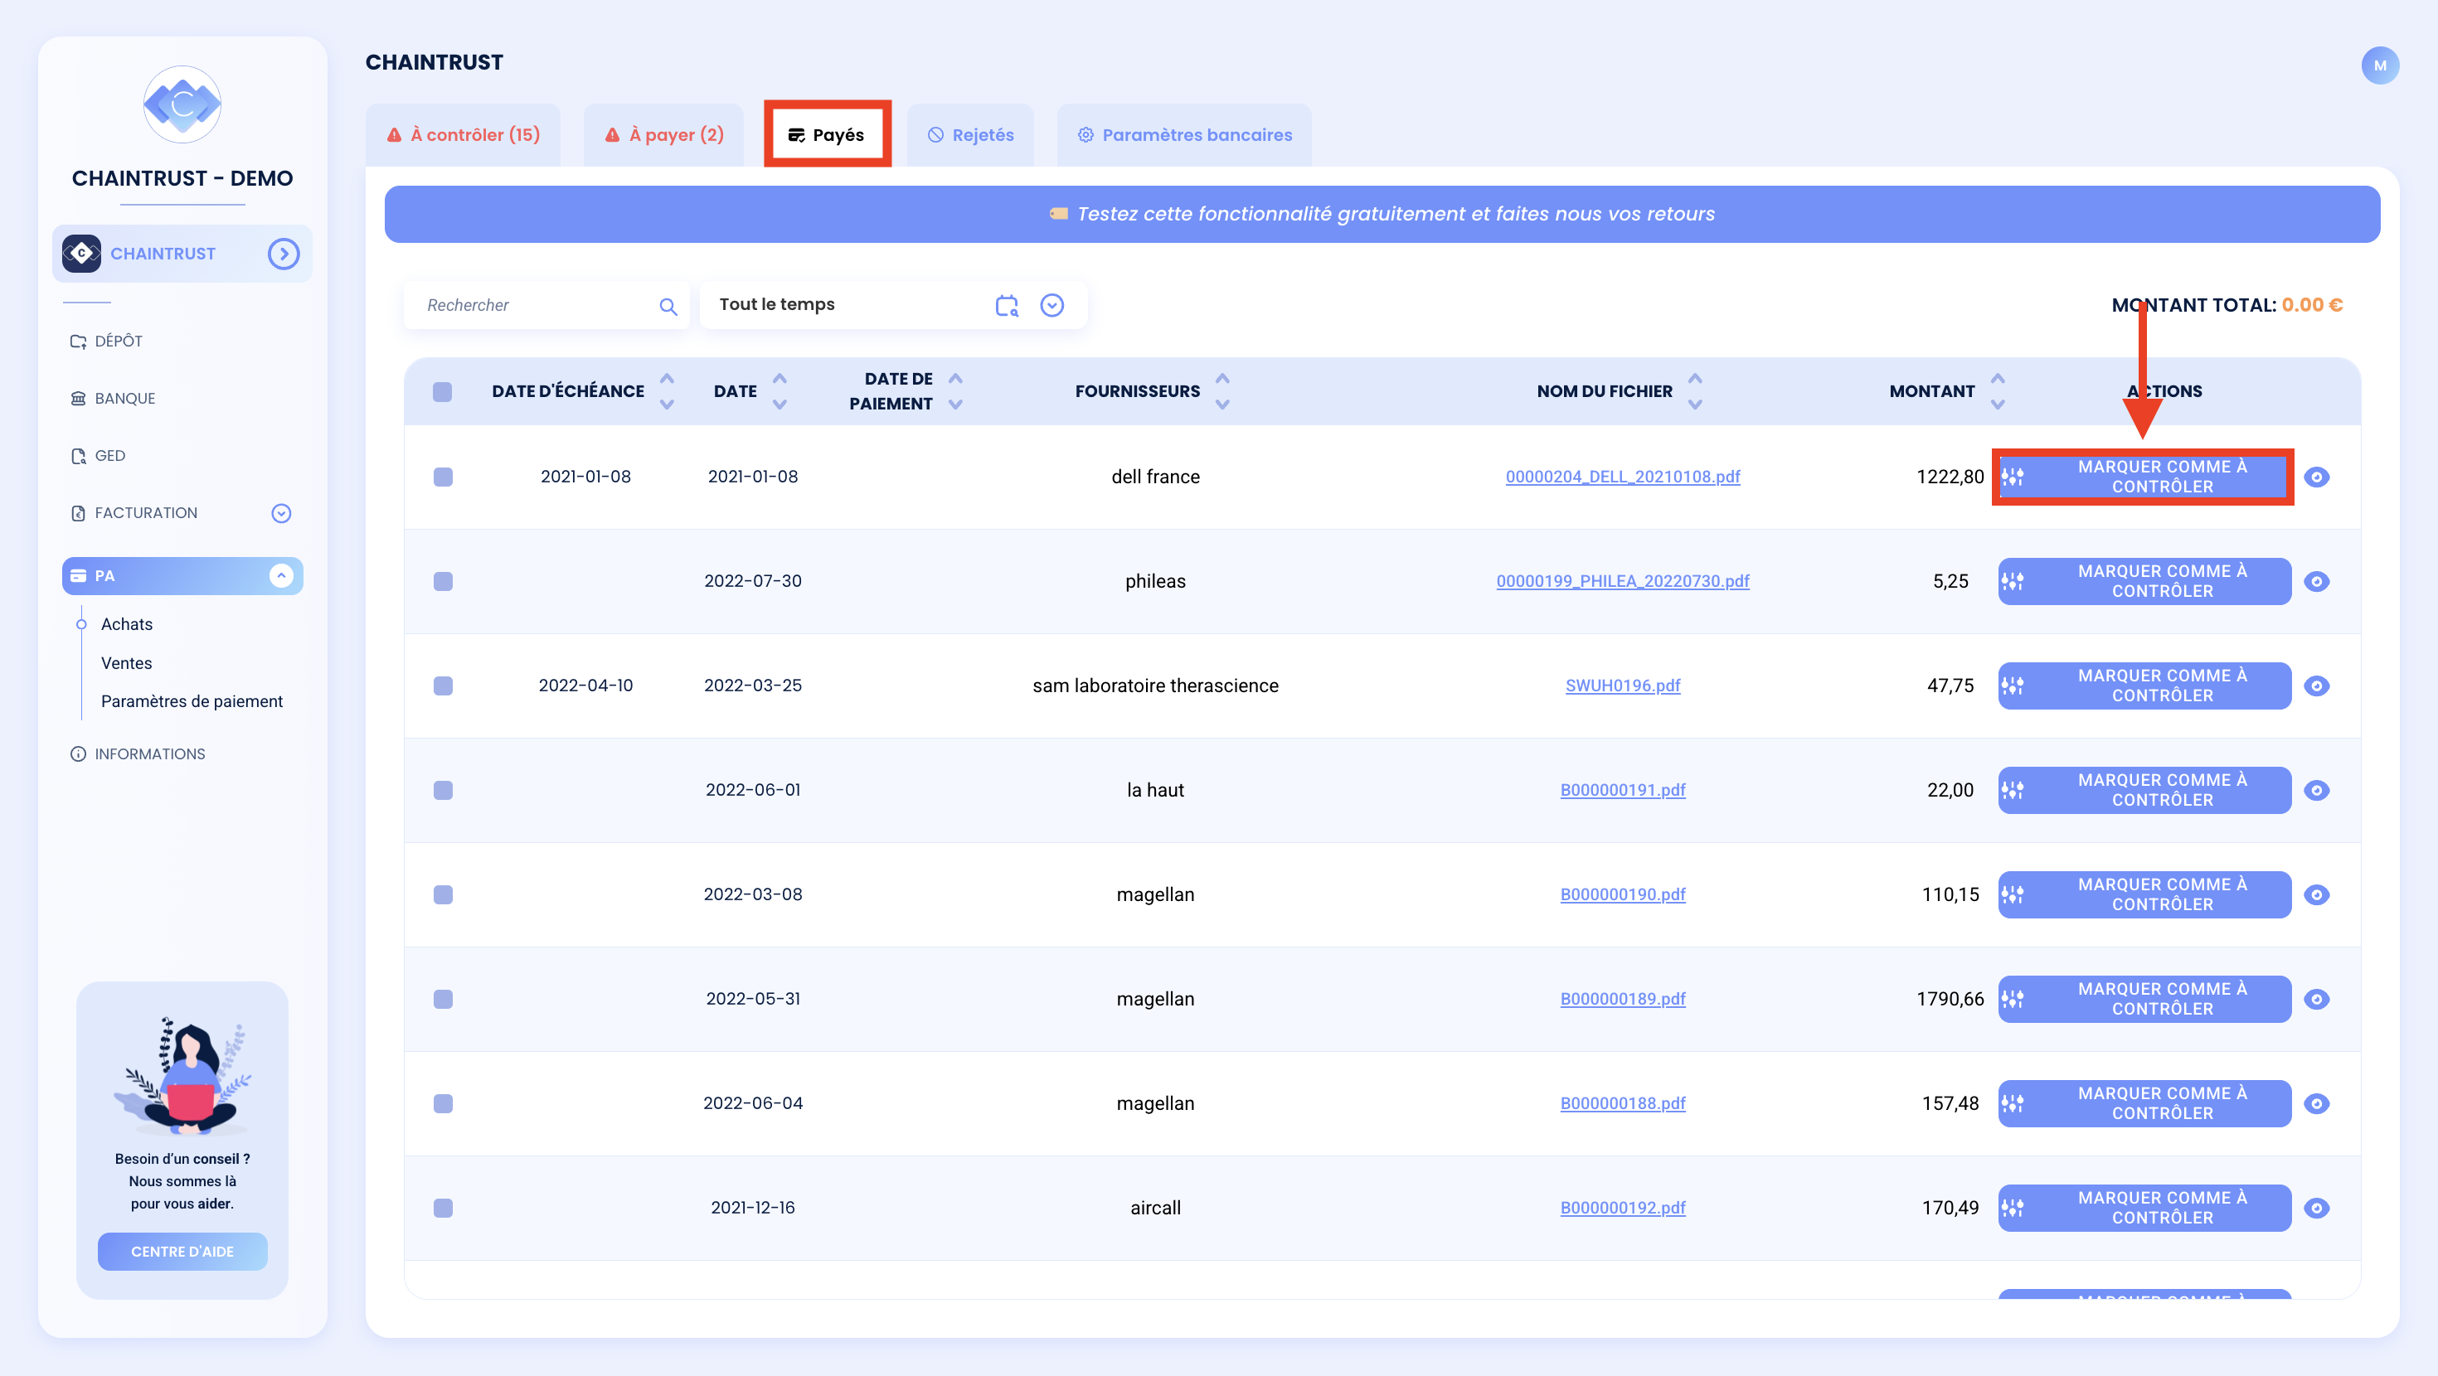Open the SWUH0196.pdf file link
2438x1376 pixels.
pyautogui.click(x=1622, y=686)
